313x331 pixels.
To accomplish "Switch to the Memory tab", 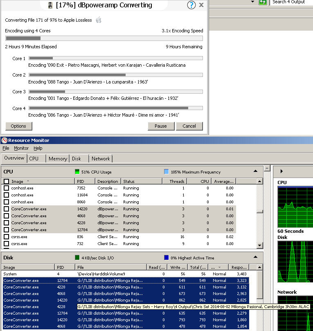I will [x=58, y=159].
